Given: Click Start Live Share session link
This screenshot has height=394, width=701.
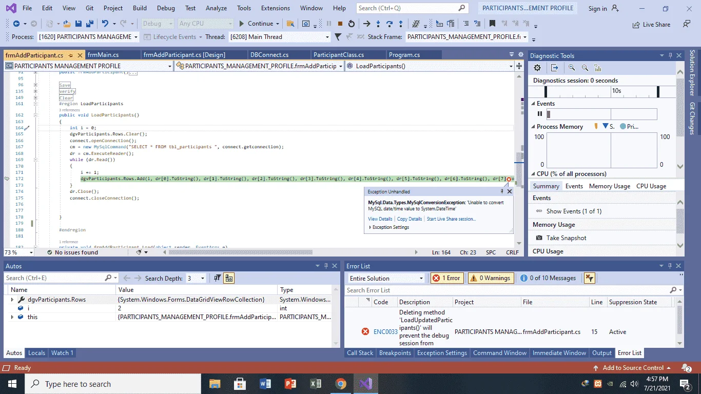Looking at the screenshot, I should click(x=451, y=219).
